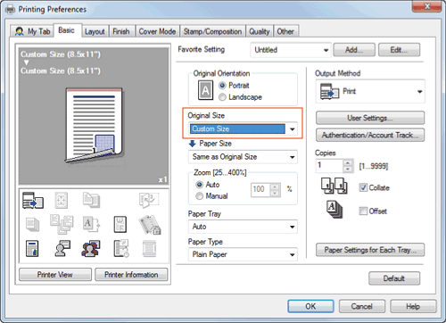
Task: Select the Portrait orientation
Action: coord(234,86)
